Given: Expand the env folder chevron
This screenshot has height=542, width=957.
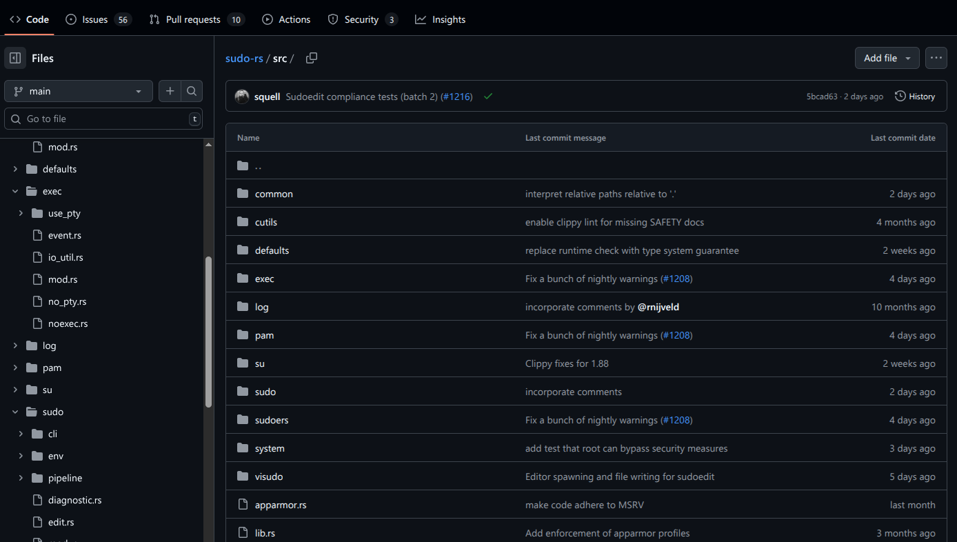Looking at the screenshot, I should coord(21,456).
